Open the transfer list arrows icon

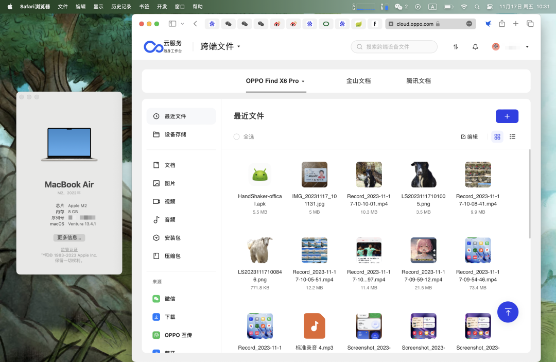456,47
